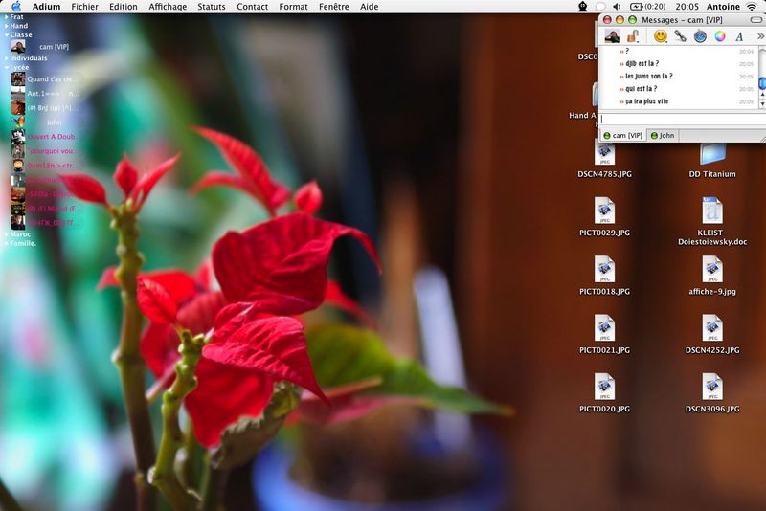Click the 20:05 menu bar clock
The height and width of the screenshot is (511, 766).
click(x=687, y=7)
